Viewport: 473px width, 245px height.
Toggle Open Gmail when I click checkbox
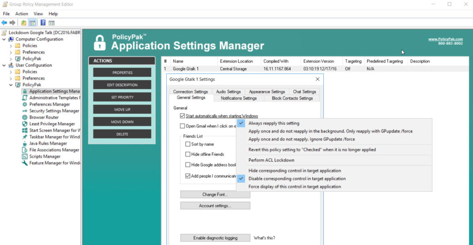[182, 126]
